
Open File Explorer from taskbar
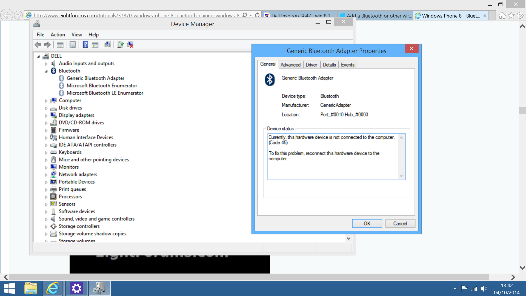tap(31, 288)
